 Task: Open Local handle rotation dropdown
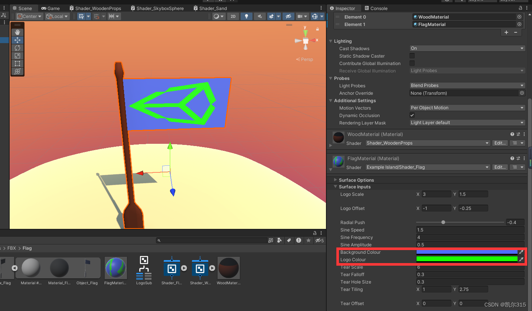[x=57, y=16]
